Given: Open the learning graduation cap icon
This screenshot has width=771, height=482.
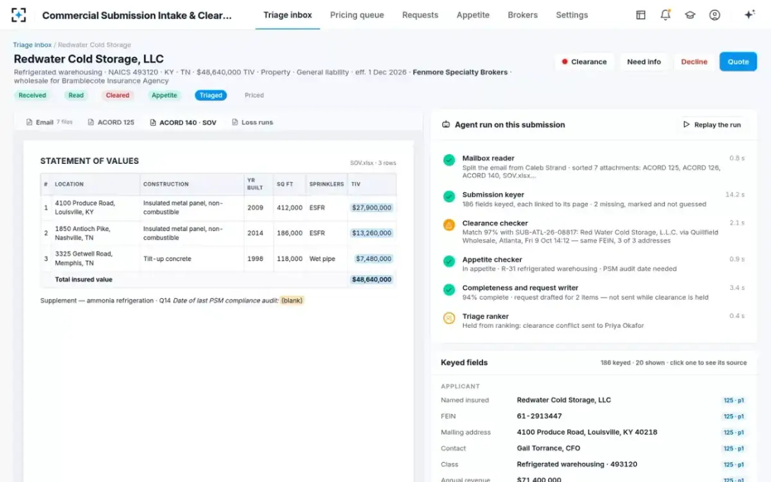Looking at the screenshot, I should (x=690, y=15).
